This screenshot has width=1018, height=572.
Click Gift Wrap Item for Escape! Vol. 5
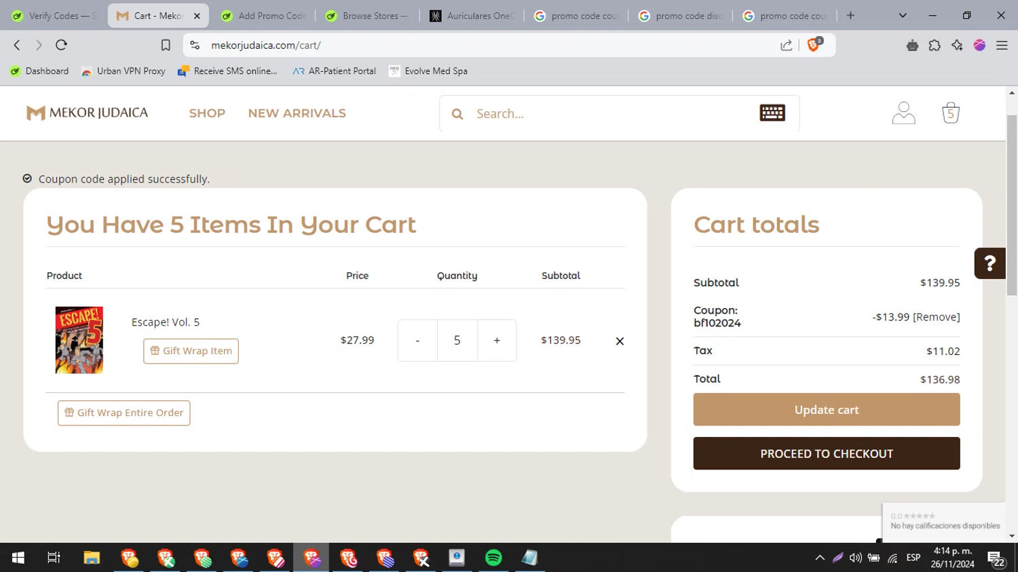[191, 351]
